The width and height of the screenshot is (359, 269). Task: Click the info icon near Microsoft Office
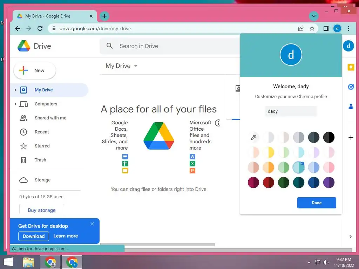(218, 123)
